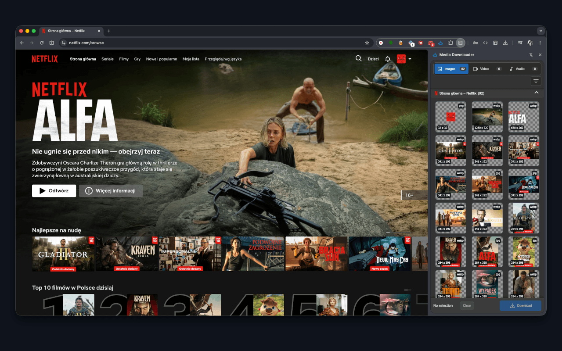Open Filmy in Netflix navigation
Screen dimensions: 562x351
(124, 59)
